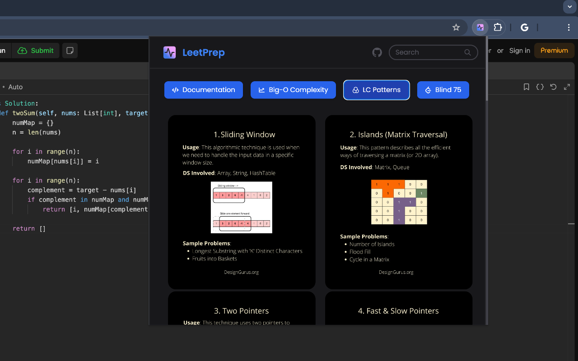This screenshot has width=578, height=361.
Task: Switch to the Blind 75 tab
Action: click(x=443, y=90)
